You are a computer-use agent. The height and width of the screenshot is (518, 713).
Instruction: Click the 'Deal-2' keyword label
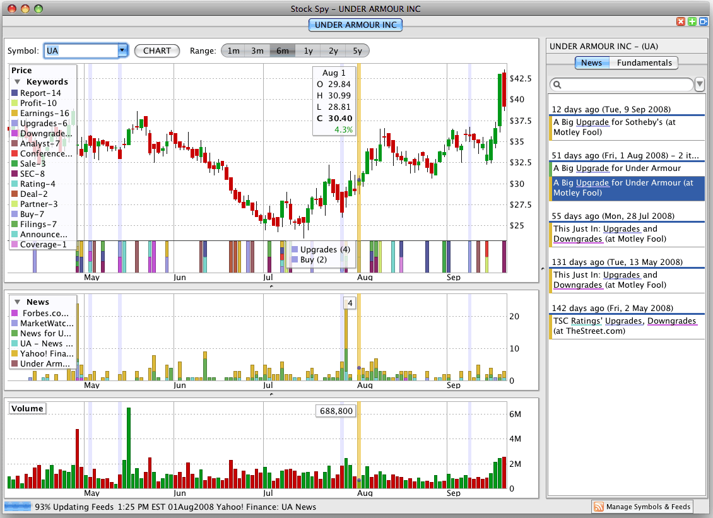[x=33, y=194]
